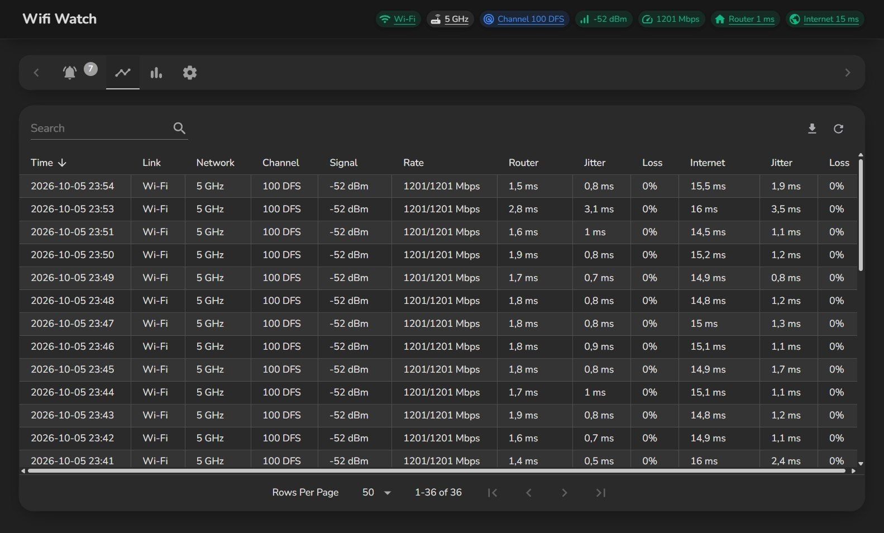The width and height of the screenshot is (884, 533).
Task: Click the 1-36 of 36 pagination text
Action: tap(438, 492)
